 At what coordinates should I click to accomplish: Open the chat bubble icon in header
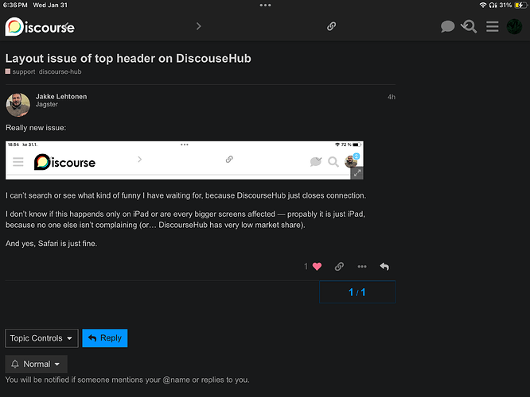point(447,26)
